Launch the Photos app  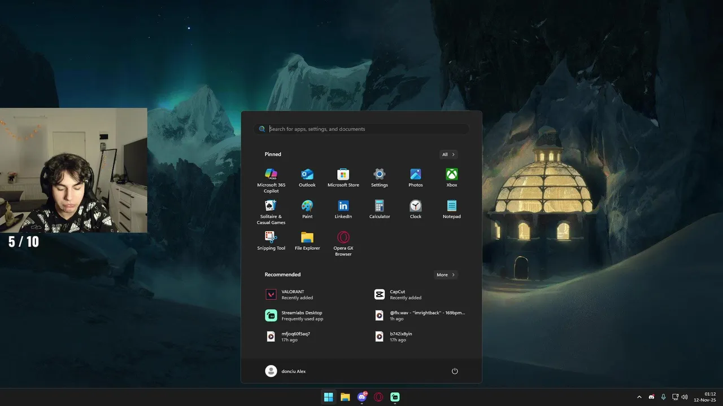pos(416,178)
